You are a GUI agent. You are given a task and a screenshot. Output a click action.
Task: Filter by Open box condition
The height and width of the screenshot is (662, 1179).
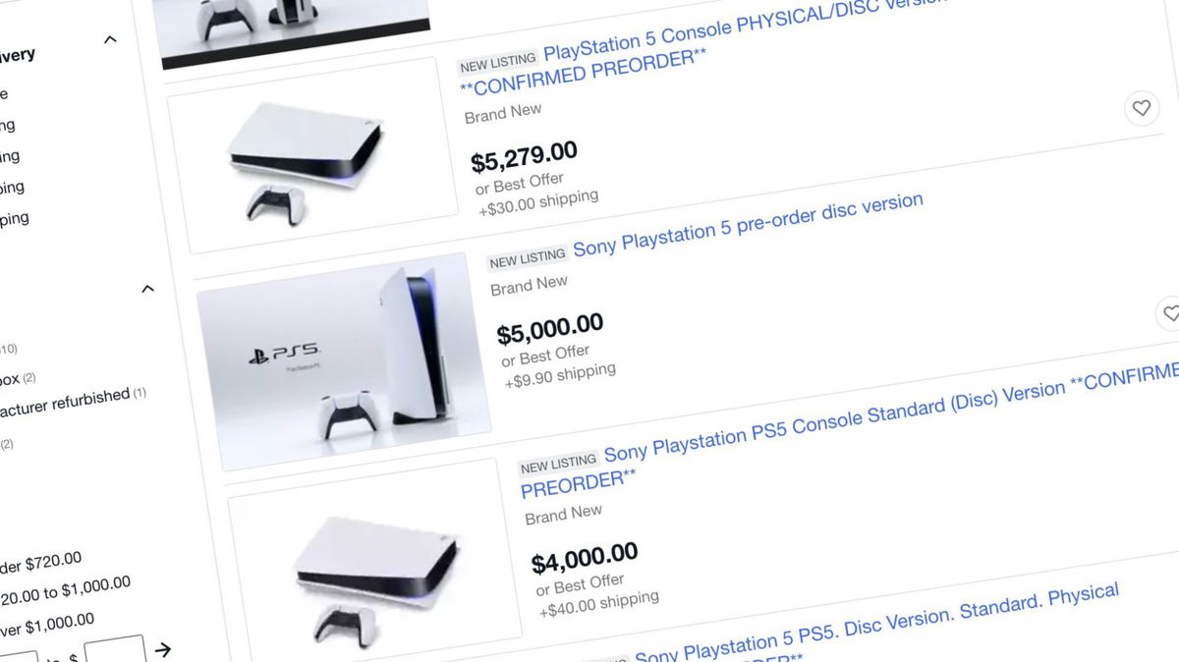point(17,378)
